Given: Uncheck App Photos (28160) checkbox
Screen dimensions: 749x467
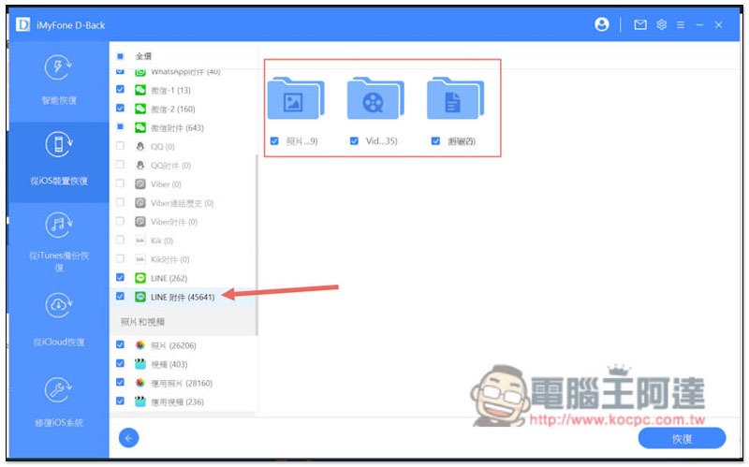Looking at the screenshot, I should pyautogui.click(x=121, y=382).
